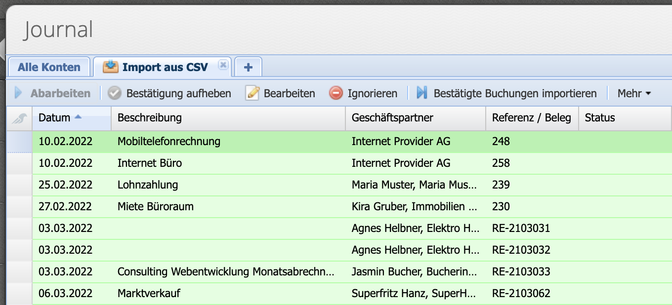The width and height of the screenshot is (672, 305).
Task: Close the Import aus CSV tab
Action: pyautogui.click(x=223, y=64)
